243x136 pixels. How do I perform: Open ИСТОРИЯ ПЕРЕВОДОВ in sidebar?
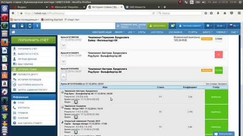click(33, 79)
